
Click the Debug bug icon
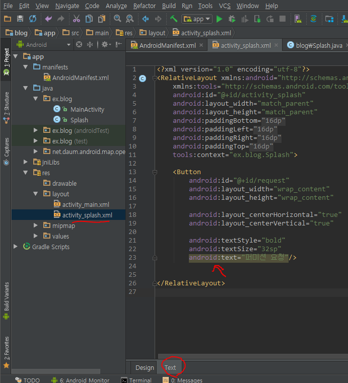tap(232, 19)
